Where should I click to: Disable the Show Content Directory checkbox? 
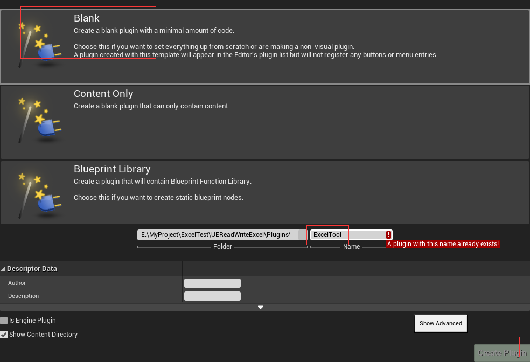click(4, 334)
